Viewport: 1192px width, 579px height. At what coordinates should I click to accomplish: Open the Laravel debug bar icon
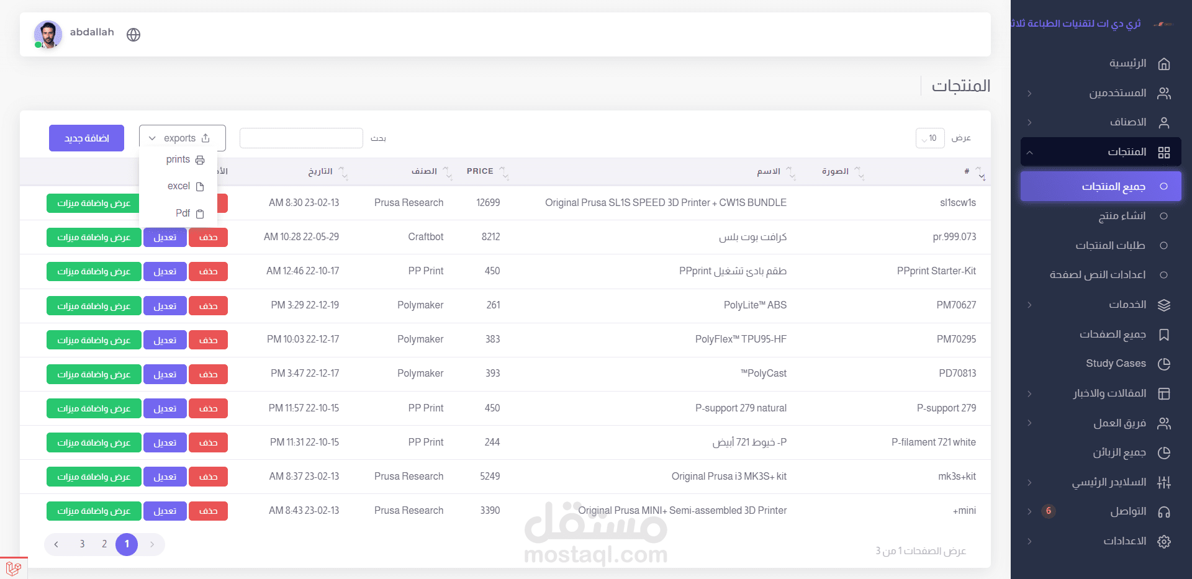click(13, 568)
